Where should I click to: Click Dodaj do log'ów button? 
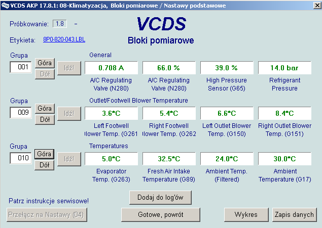click(x=160, y=198)
